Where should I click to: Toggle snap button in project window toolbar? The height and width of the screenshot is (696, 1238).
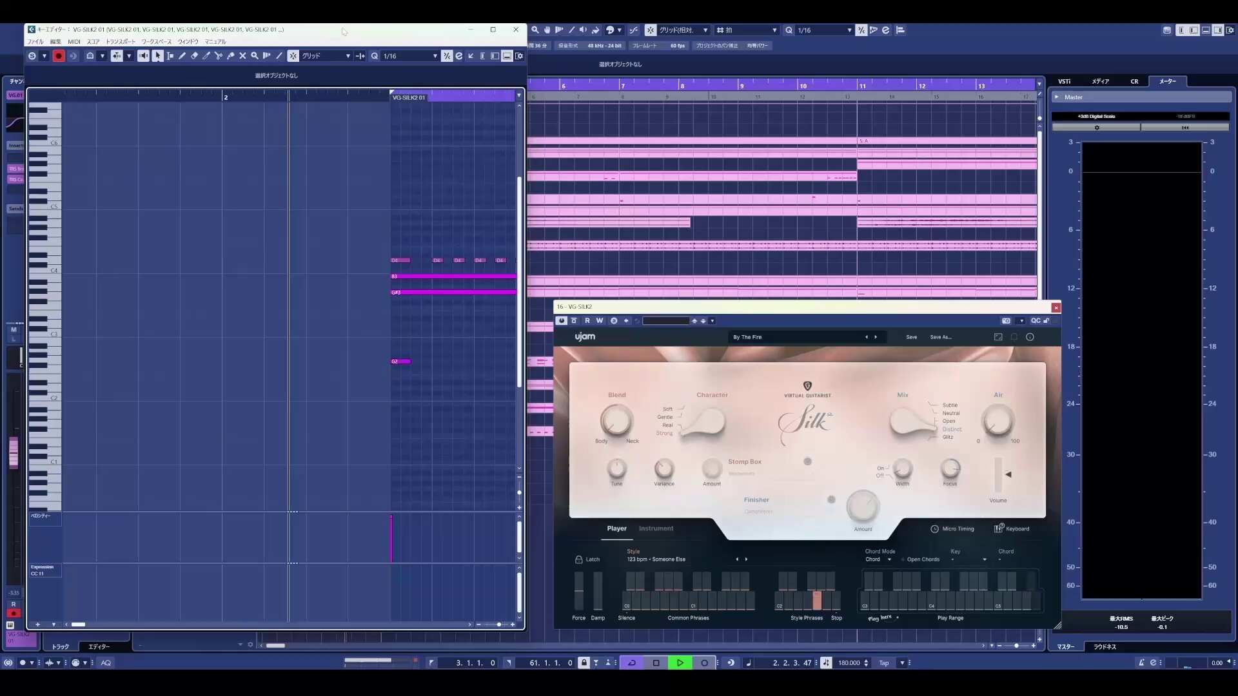[651, 30]
